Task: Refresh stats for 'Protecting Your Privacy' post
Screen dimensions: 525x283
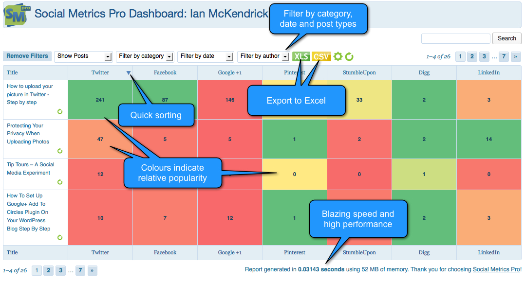Action: coord(60,151)
